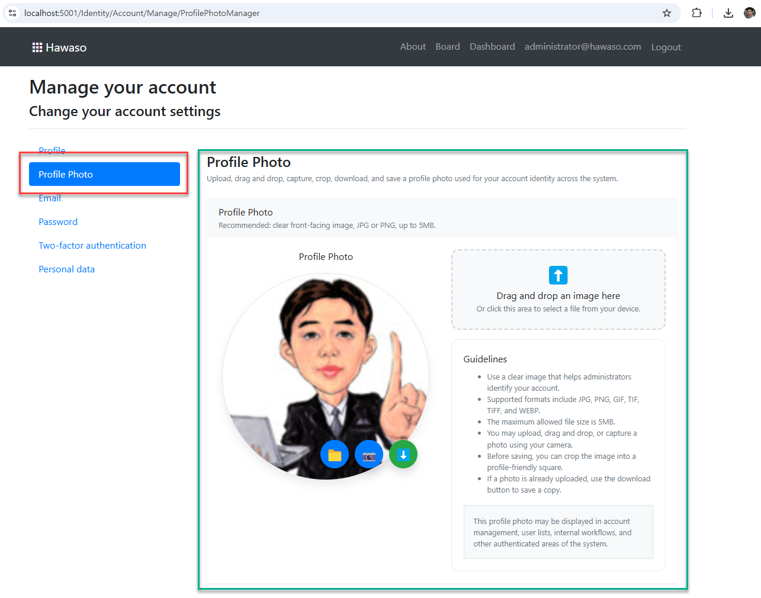Click the drag and drop image upload area
The height and width of the screenshot is (598, 761).
[558, 290]
